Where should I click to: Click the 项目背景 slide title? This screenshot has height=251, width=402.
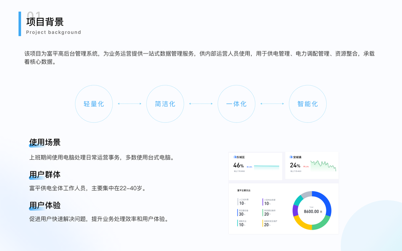(45, 22)
